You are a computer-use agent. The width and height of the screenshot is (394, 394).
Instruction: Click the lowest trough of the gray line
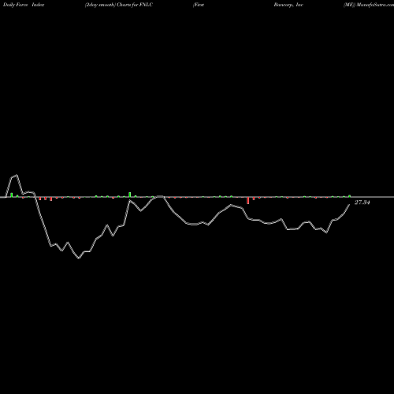tap(79, 258)
